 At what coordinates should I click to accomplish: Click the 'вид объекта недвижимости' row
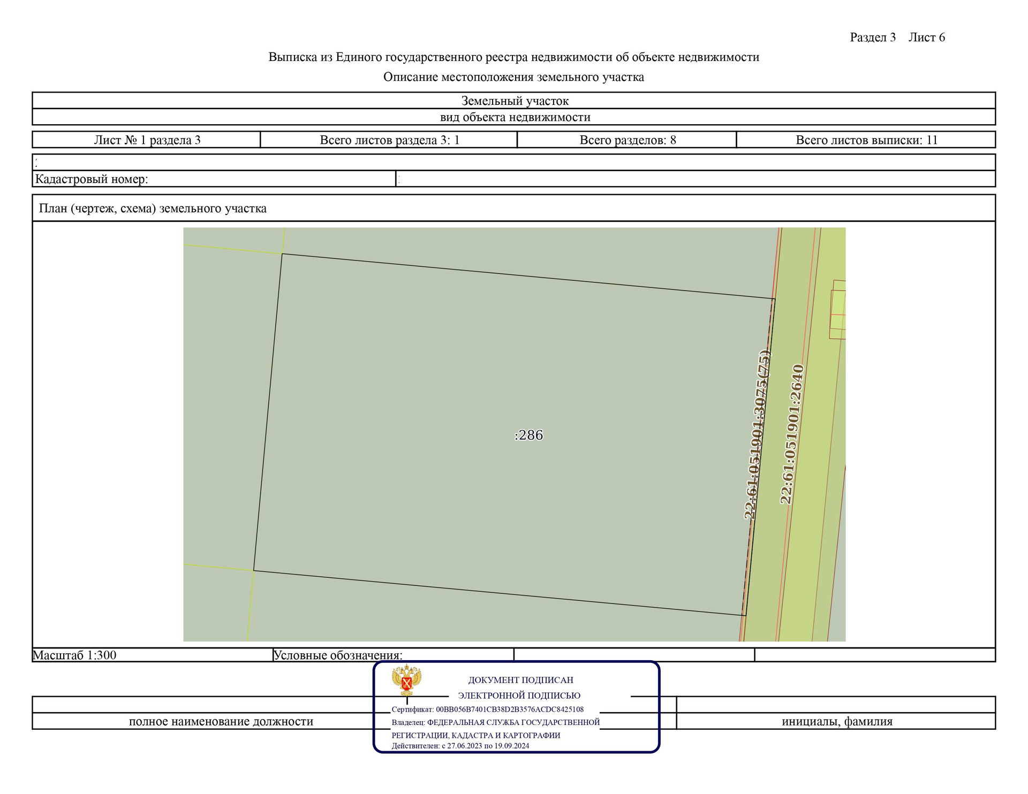pyautogui.click(x=515, y=117)
